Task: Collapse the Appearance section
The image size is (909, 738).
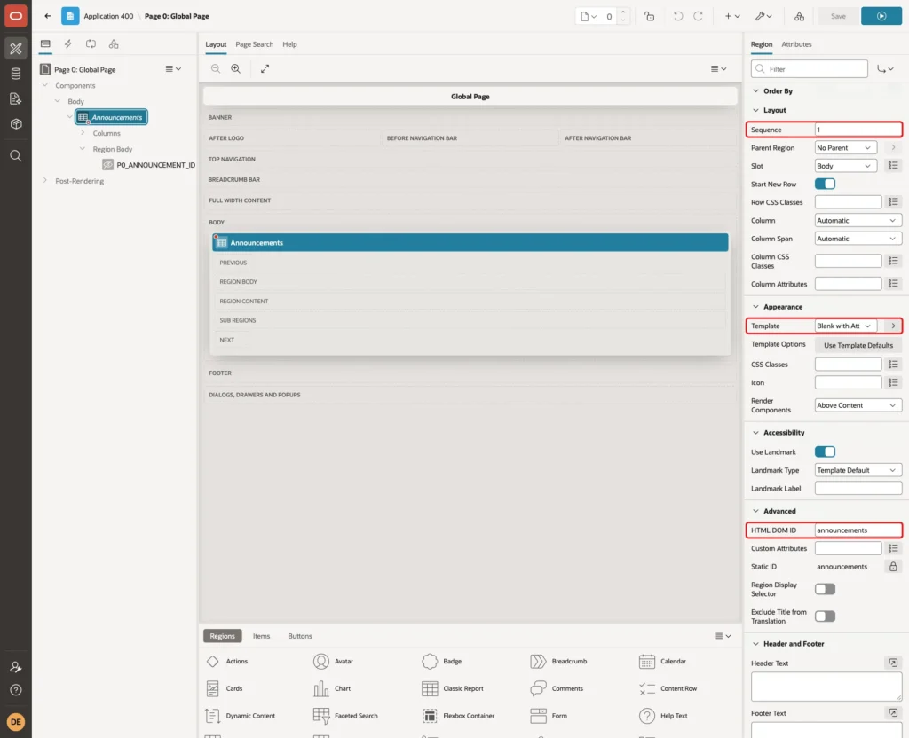Action: pos(755,307)
